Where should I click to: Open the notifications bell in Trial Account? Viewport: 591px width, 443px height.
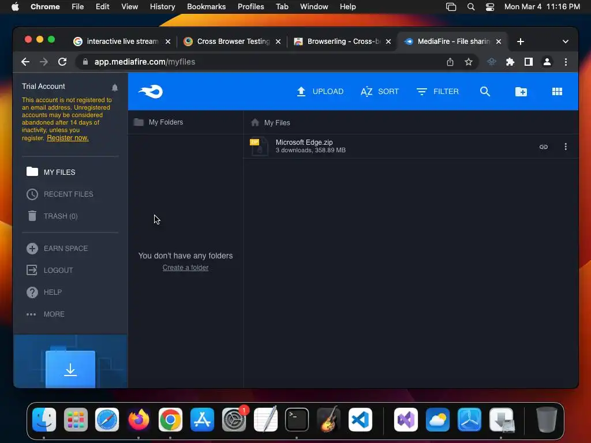[115, 88]
